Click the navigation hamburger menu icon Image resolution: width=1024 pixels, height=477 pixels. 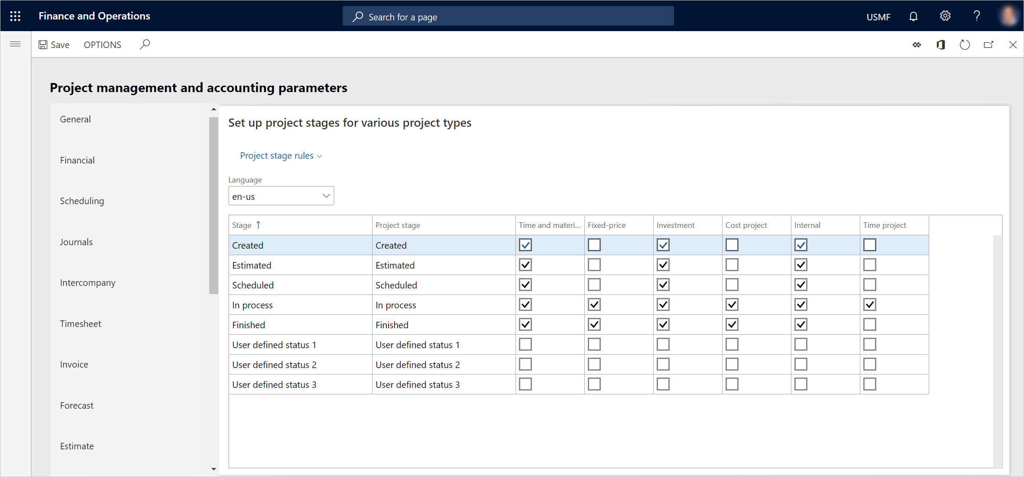16,44
